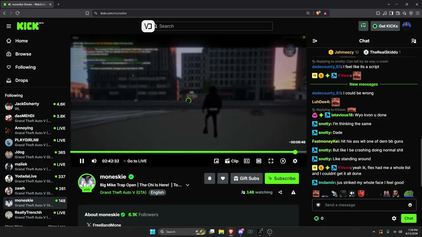This screenshot has width=422, height=237.
Task: Open Brave VPN shield icon
Action: coord(411,13)
